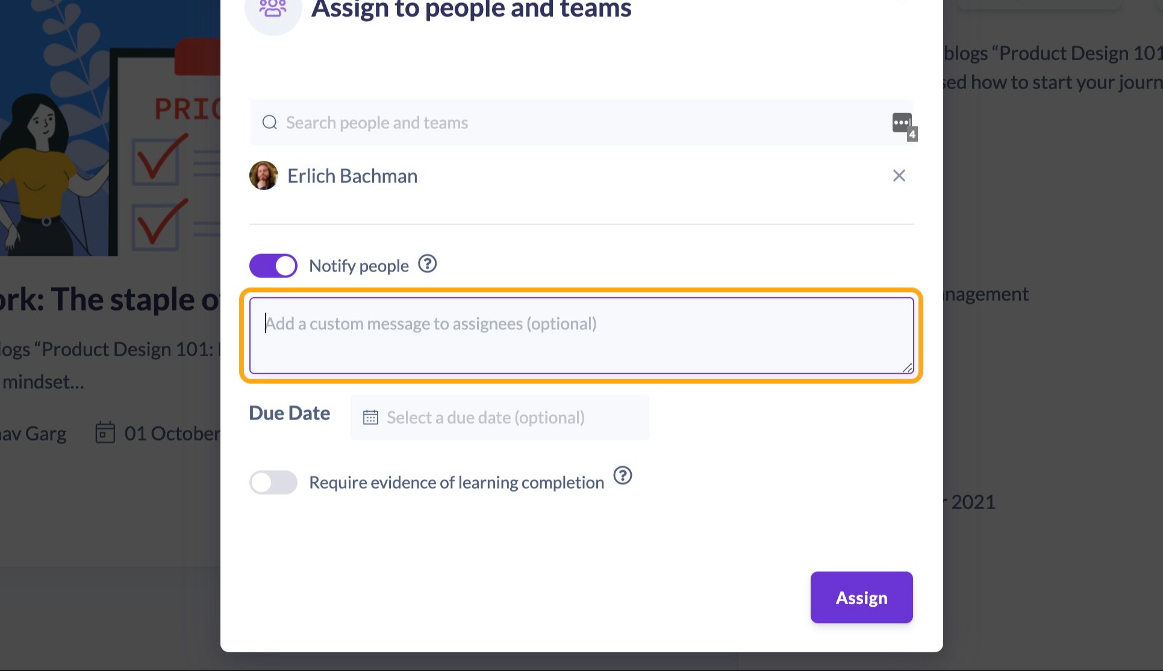
Task: Click the remove icon next to Erlich Bachman
Action: [x=899, y=176]
